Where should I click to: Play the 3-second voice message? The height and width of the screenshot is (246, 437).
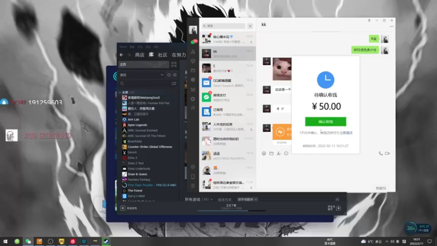281,109
